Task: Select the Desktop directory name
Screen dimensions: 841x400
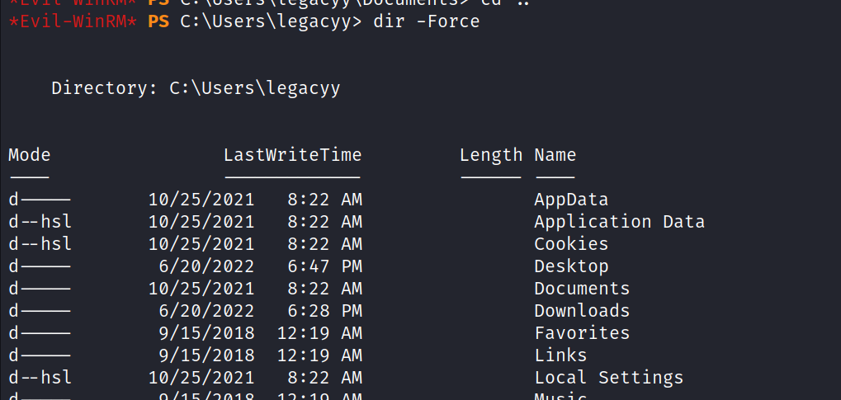Action: 570,266
